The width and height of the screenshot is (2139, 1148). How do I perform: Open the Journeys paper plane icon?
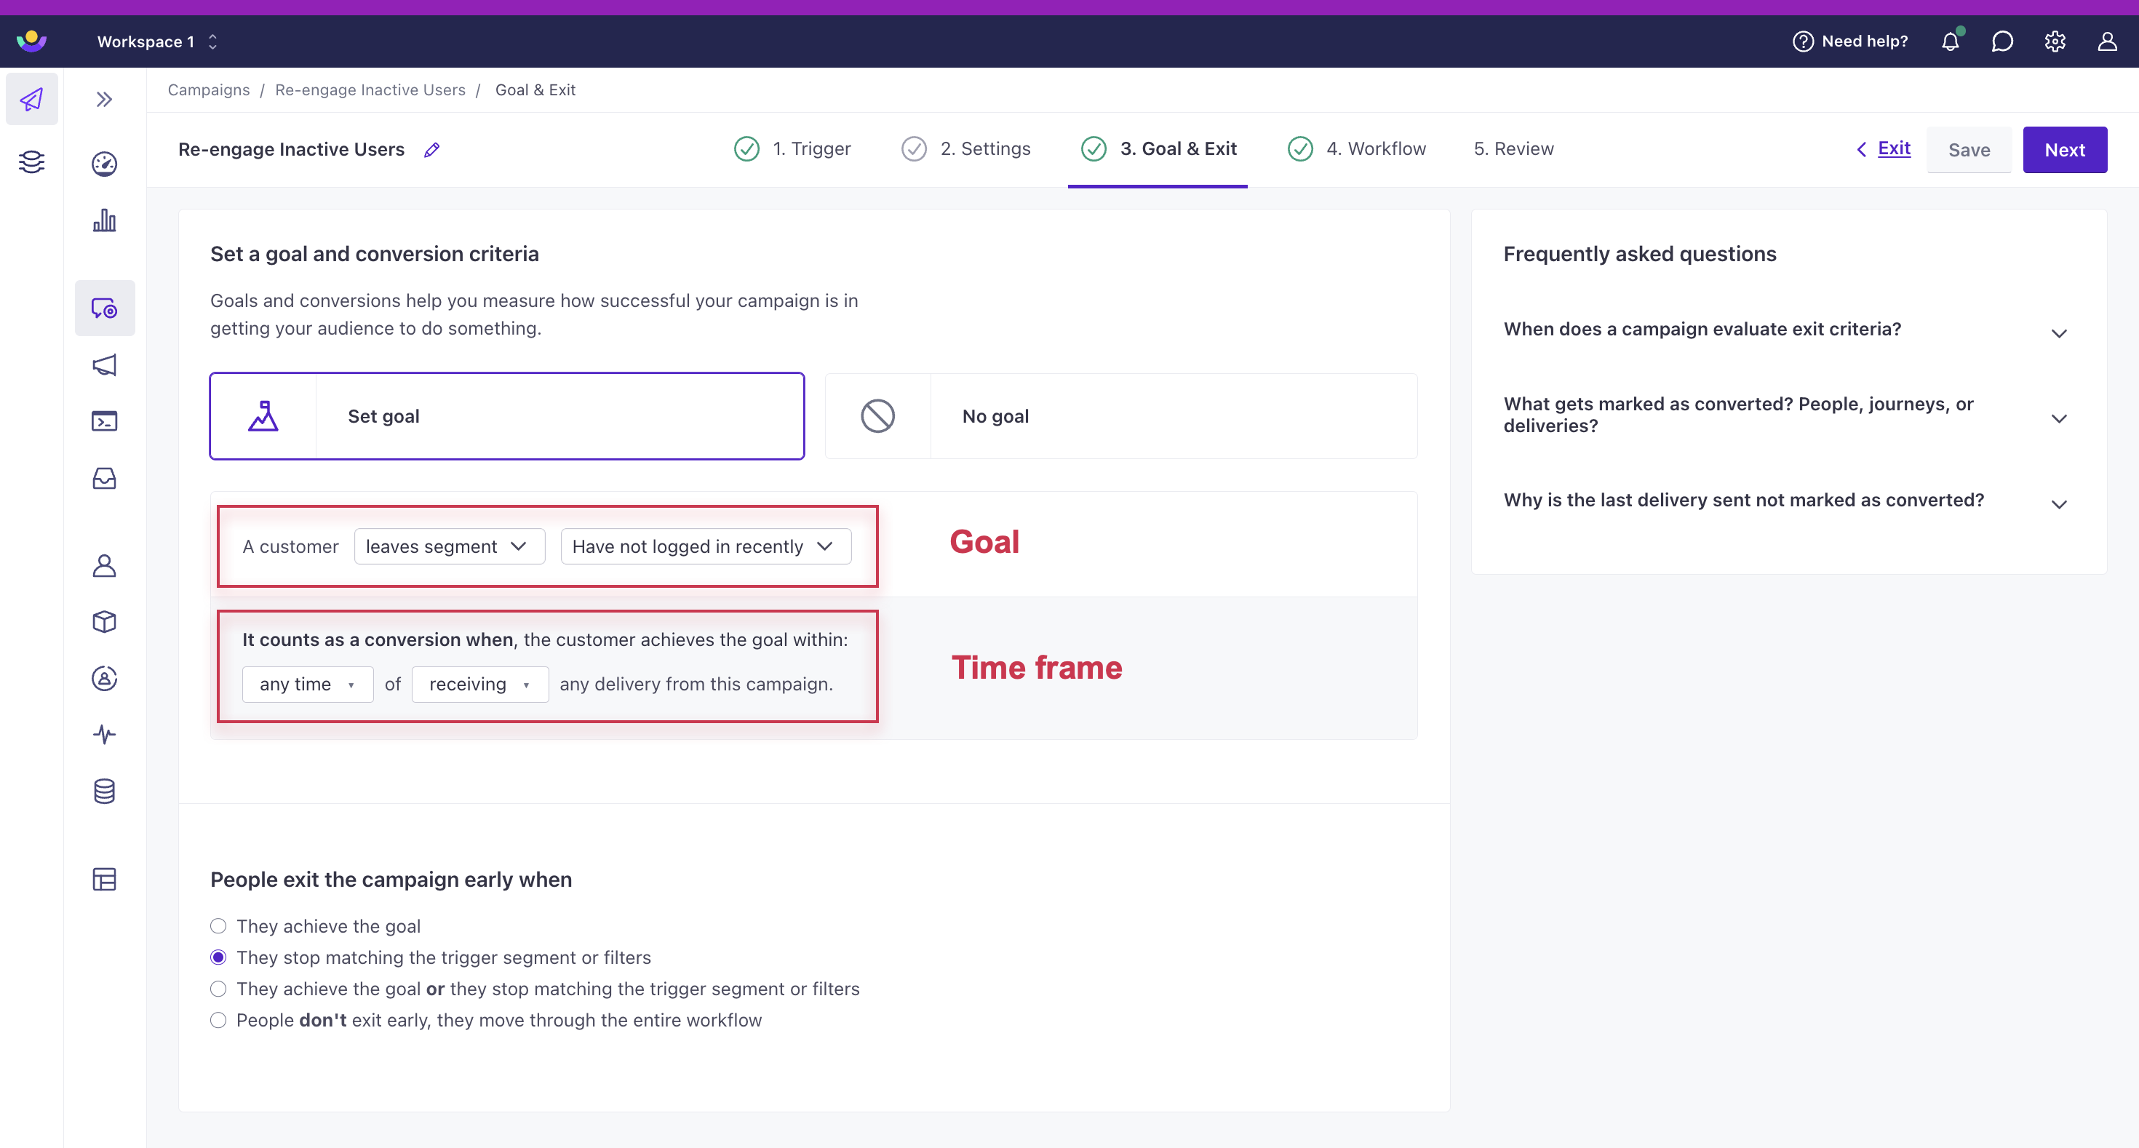point(31,100)
